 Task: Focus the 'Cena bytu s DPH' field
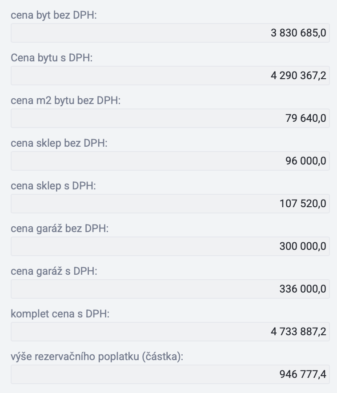click(170, 76)
